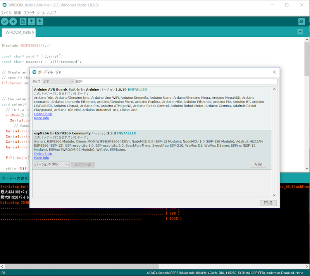
Task: Open the タイプ filter dropdown
Action: pyautogui.click(x=58, y=81)
